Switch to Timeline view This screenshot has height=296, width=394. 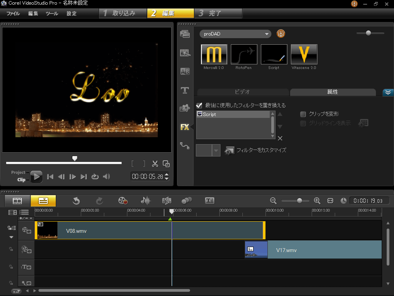tap(43, 201)
